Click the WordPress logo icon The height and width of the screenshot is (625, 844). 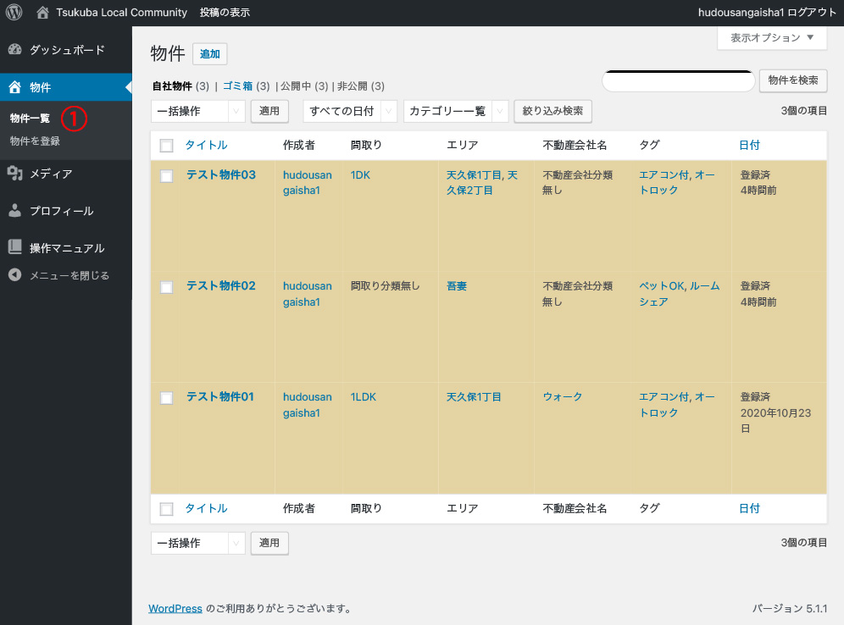click(x=14, y=13)
